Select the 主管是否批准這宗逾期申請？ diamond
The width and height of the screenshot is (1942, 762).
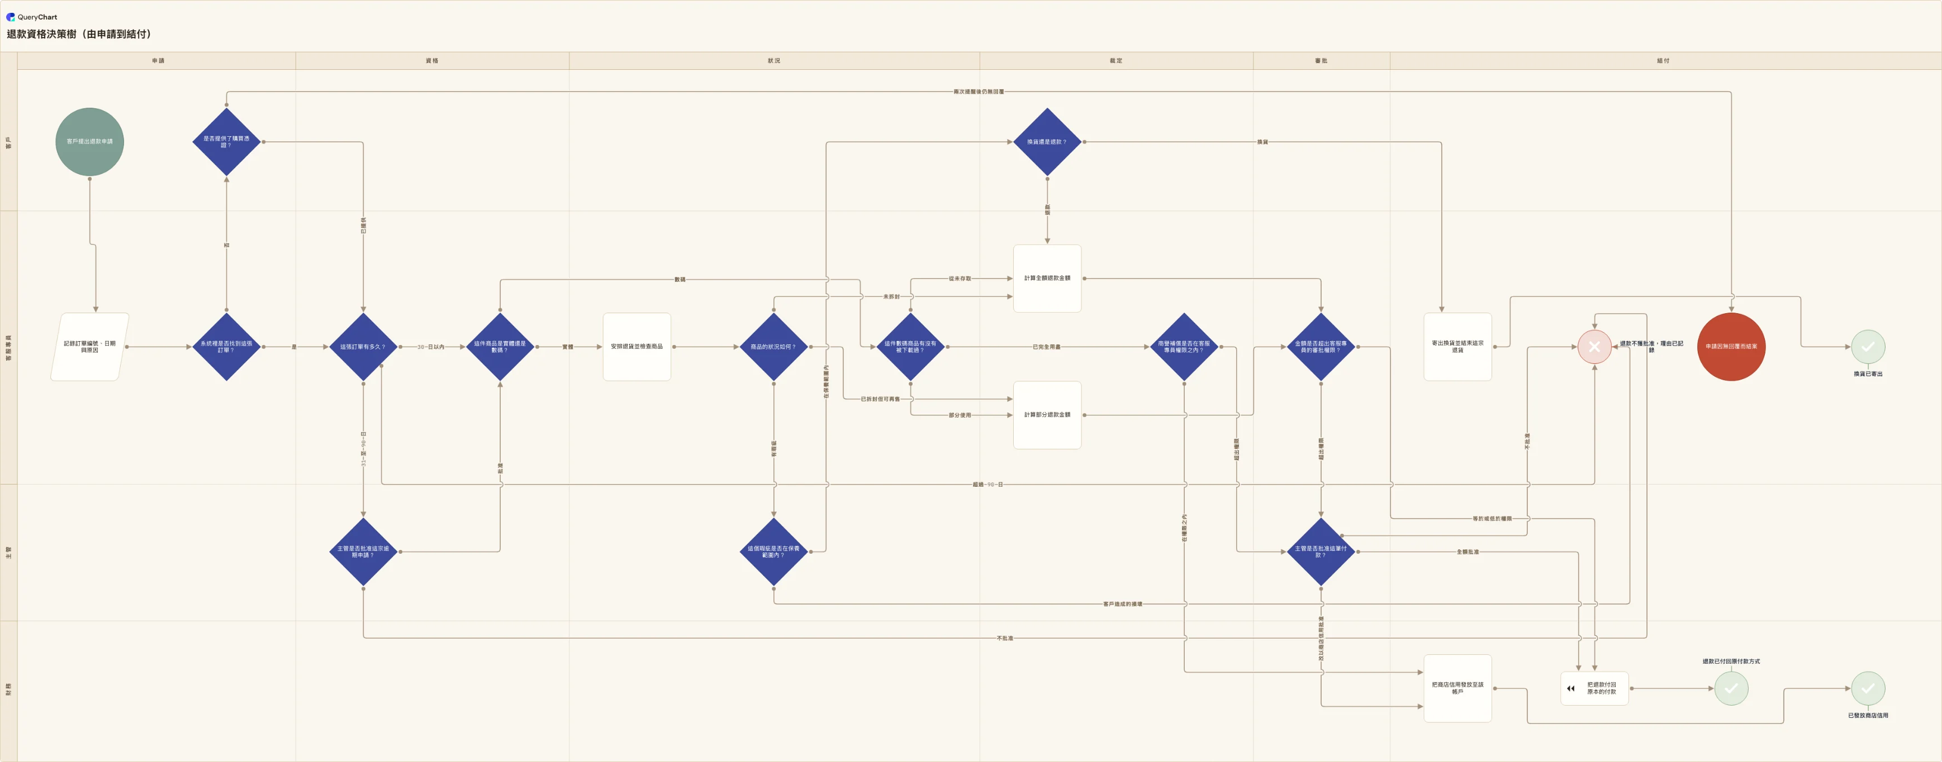point(363,552)
